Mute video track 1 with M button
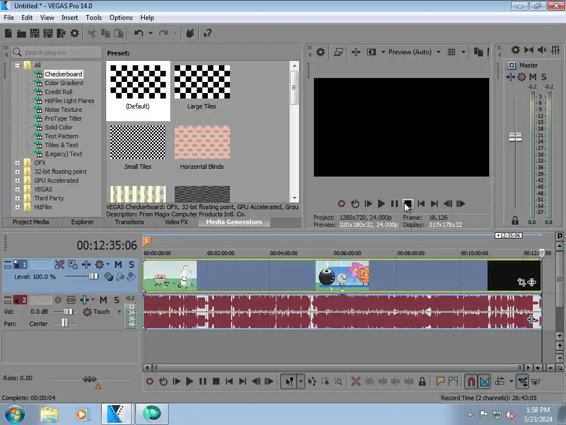Viewport: 566px width, 425px height. click(x=118, y=265)
